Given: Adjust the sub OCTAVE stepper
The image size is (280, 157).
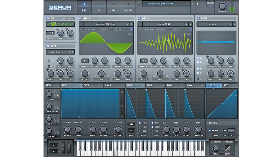Looking at the screenshot, I should 50,33.
